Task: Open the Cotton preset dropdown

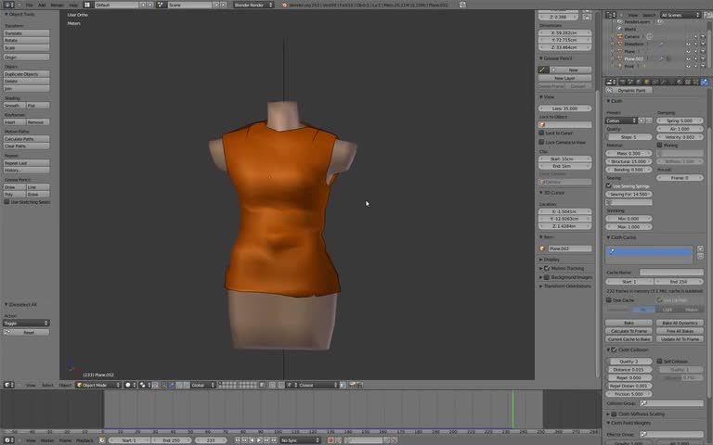Action: pos(621,121)
